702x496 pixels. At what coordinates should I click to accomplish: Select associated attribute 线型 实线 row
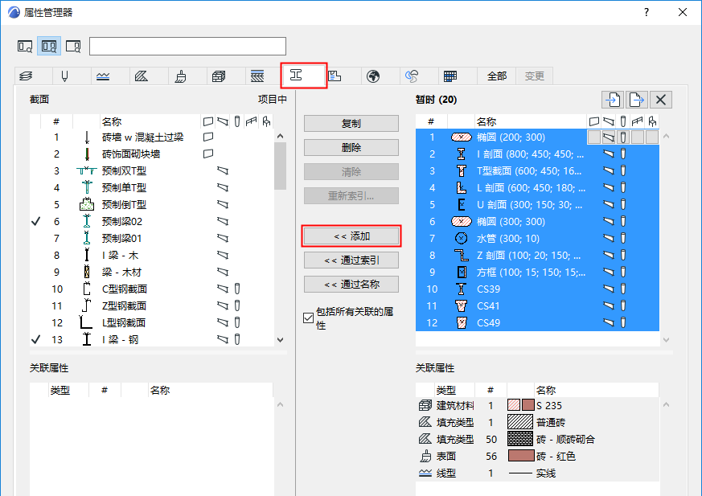point(537,473)
